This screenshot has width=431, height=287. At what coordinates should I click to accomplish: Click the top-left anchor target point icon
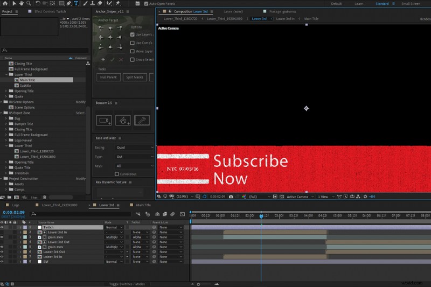(101, 28)
